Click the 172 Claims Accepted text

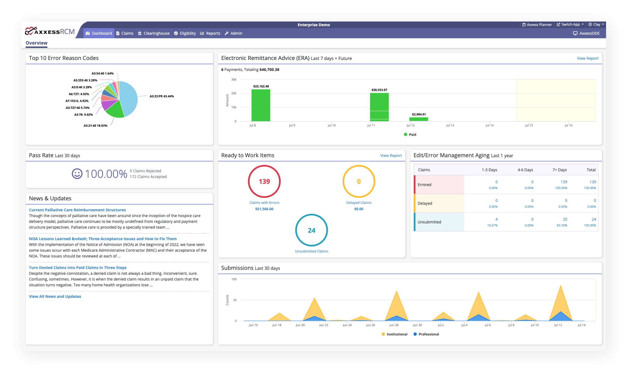148,177
